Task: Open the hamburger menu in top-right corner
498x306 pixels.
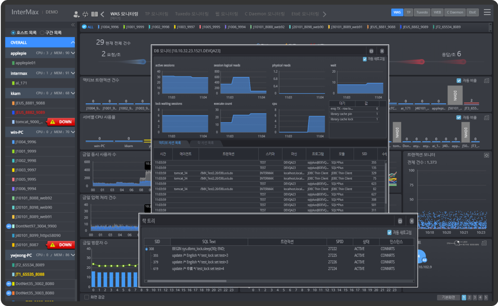Action: [x=487, y=12]
